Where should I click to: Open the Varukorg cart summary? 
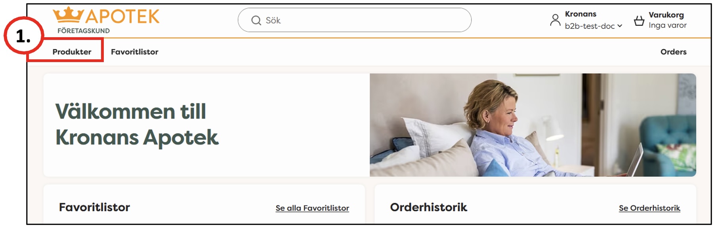coord(660,20)
